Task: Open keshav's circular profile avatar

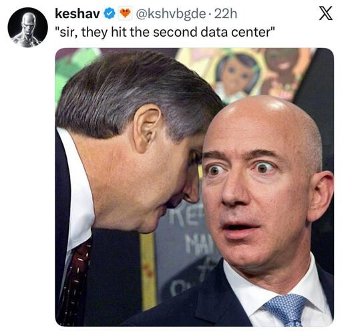Action: (28, 27)
